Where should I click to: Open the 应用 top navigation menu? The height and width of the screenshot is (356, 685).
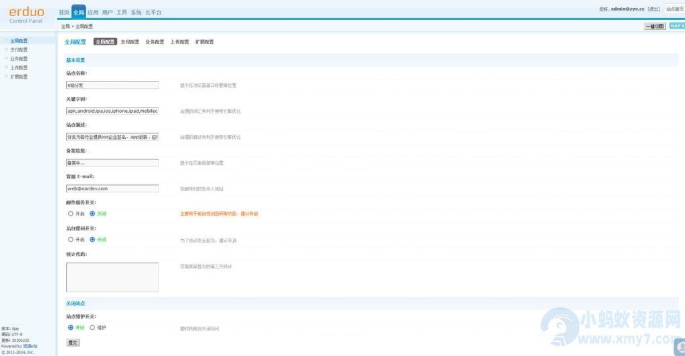[93, 13]
